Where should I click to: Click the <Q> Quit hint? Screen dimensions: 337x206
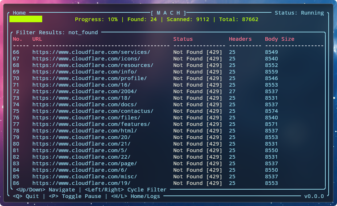click(x=26, y=197)
